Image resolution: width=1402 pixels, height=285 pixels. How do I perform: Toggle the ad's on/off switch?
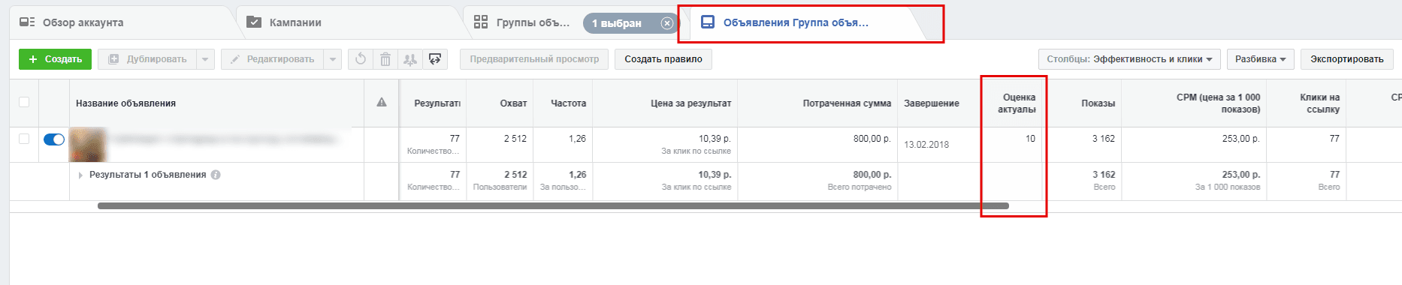pyautogui.click(x=54, y=139)
